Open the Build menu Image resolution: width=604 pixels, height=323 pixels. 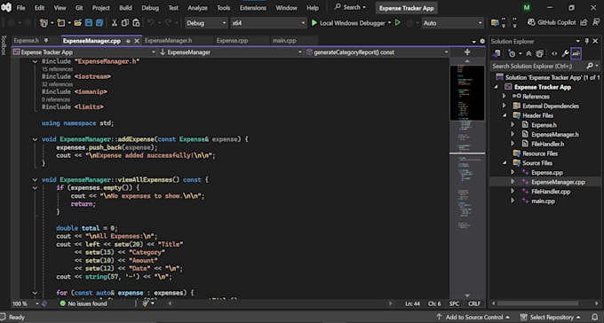click(125, 8)
